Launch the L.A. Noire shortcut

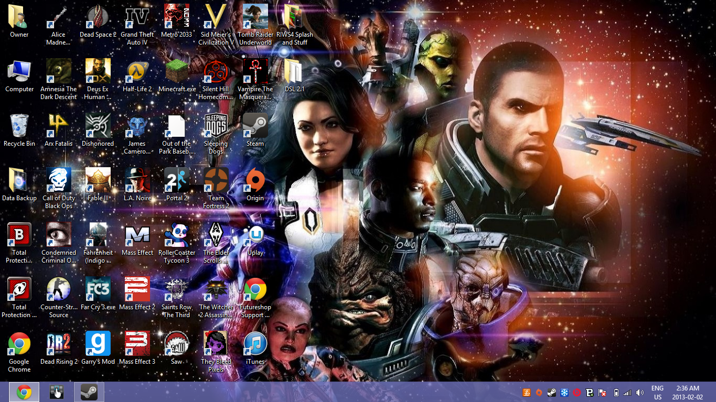click(x=137, y=186)
